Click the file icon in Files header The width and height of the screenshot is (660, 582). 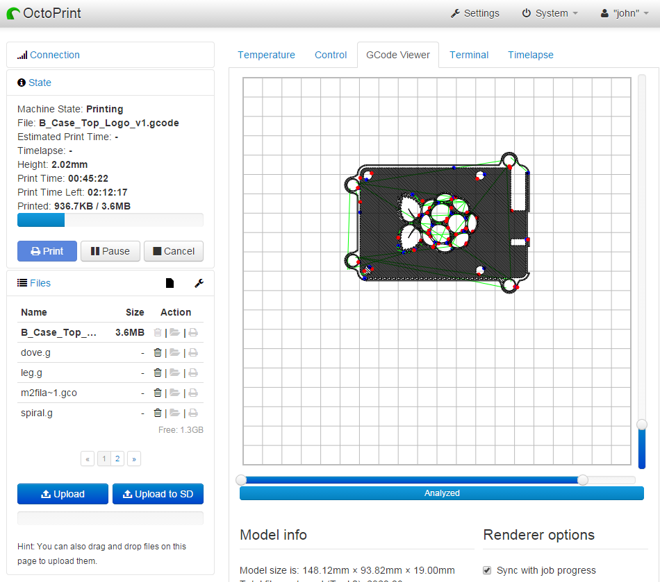click(x=170, y=283)
